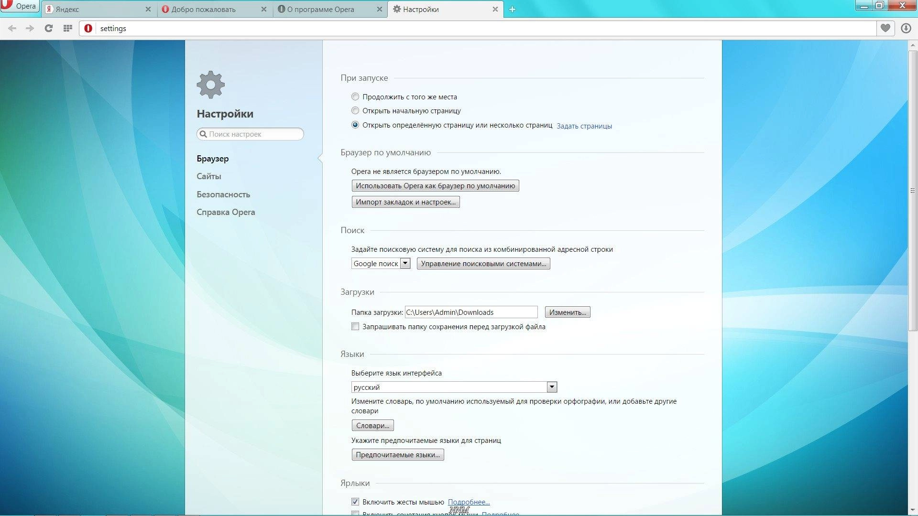Open the Безопасность settings section
Image resolution: width=918 pixels, height=516 pixels.
tap(223, 194)
